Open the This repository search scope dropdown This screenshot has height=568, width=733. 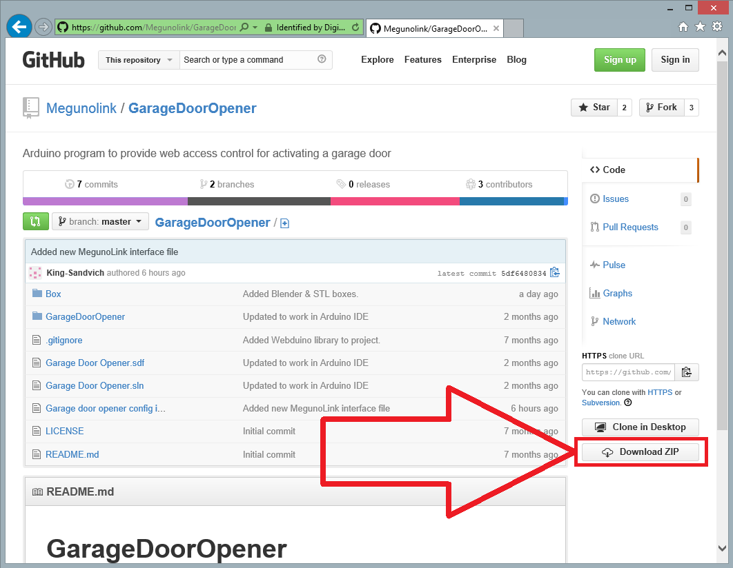[139, 60]
